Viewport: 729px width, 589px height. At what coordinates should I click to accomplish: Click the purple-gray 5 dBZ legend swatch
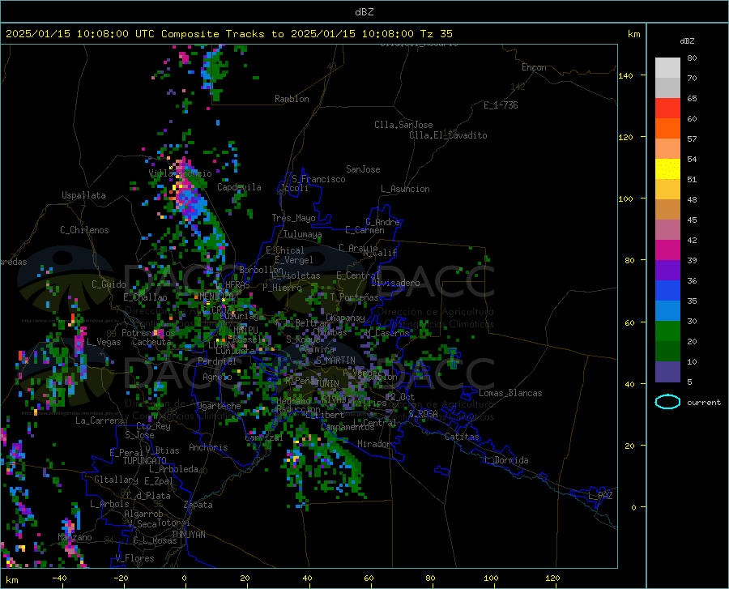click(x=667, y=372)
